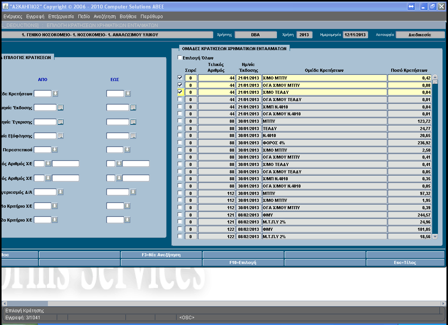Click second Αριθμός Χ/Ε ΕΩΣ lookup arrow
This screenshot has height=325, width=448.
pos(119,178)
